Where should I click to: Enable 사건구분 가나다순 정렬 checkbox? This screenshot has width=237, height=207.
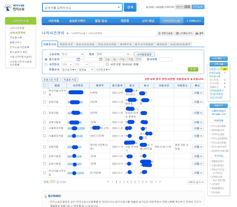click(x=107, y=64)
